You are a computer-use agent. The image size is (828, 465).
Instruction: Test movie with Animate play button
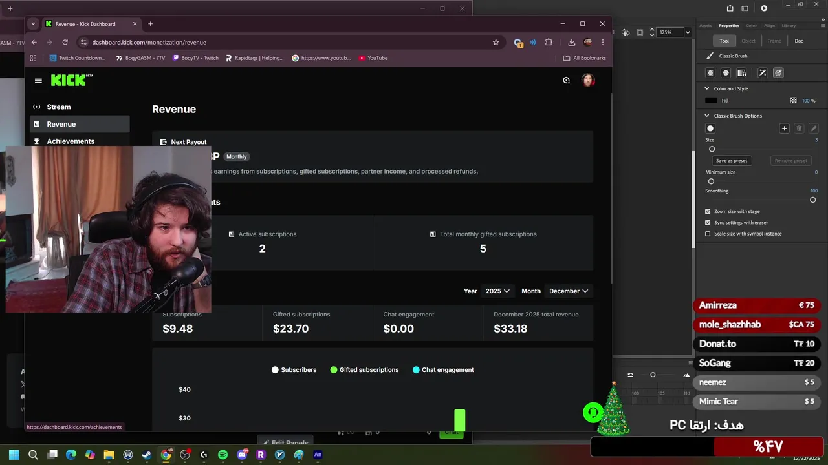pos(764,8)
